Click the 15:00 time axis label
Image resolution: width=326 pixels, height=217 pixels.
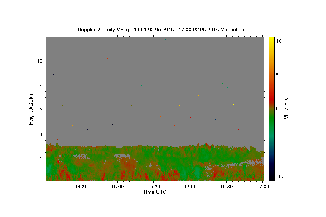[117, 187]
